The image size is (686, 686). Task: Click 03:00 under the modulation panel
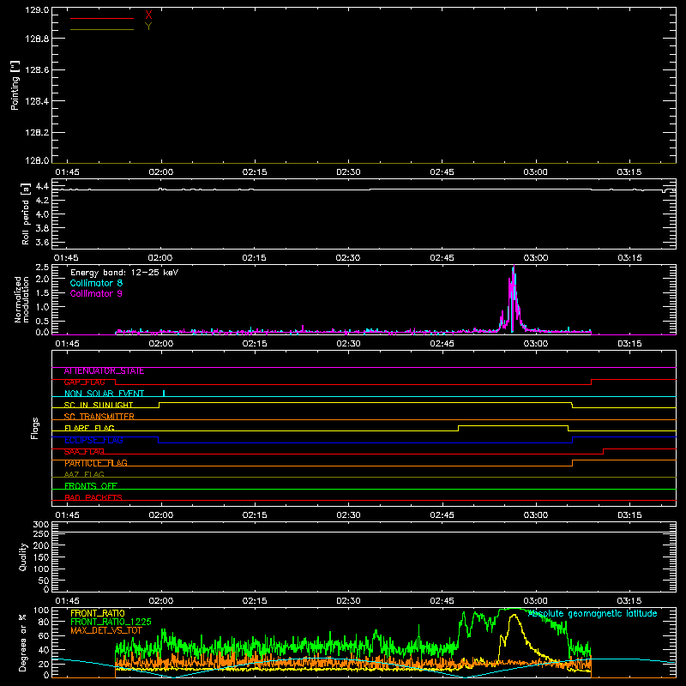535,344
